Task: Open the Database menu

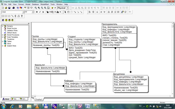Action: pos(36,4)
